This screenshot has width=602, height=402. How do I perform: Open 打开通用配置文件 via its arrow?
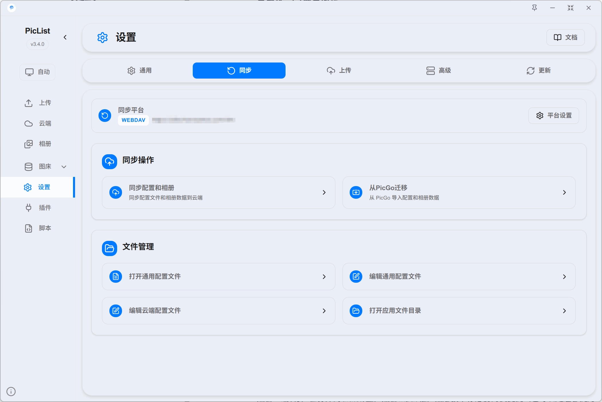[x=324, y=277]
